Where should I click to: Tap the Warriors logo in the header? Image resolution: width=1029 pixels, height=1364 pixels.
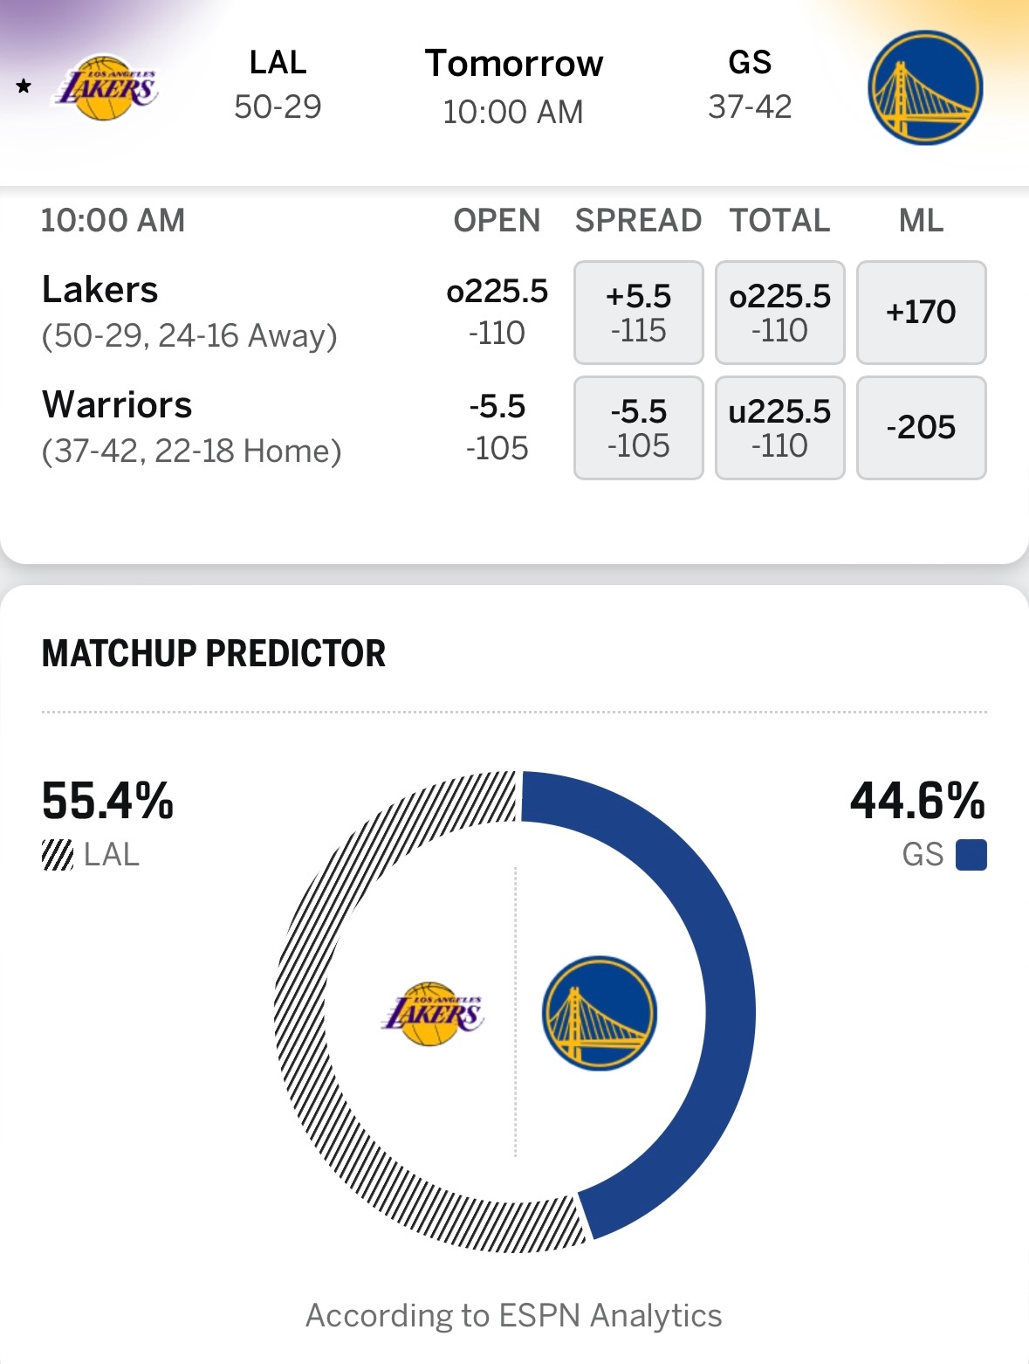click(925, 87)
